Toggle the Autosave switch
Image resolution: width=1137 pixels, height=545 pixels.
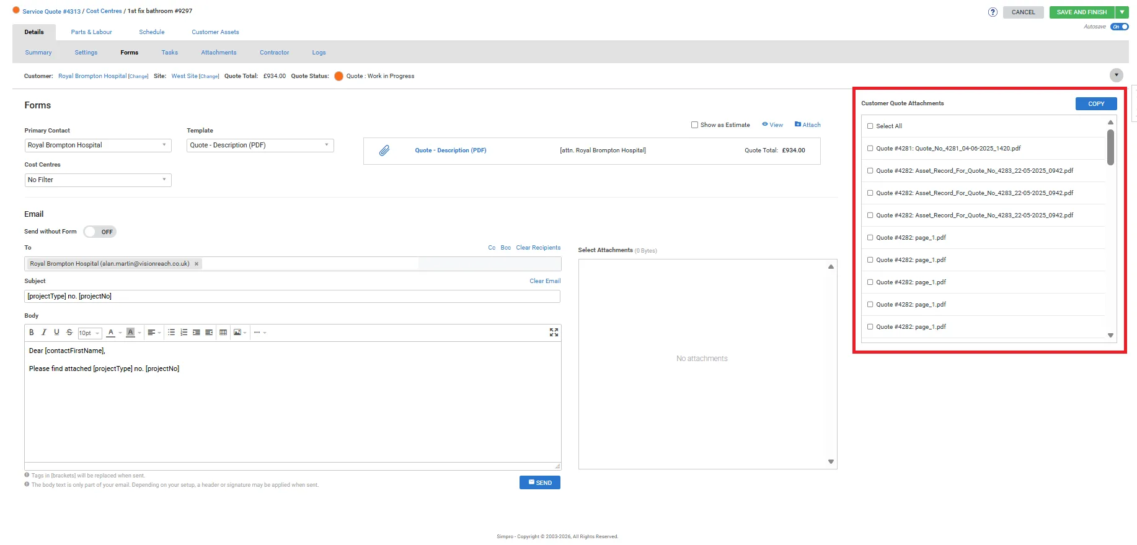[1120, 27]
